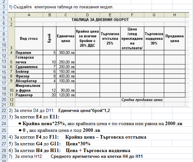
Task: Select outer spreadsheet row header 28
Action: tap(4, 150)
